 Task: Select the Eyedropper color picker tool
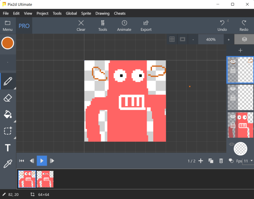click(x=8, y=164)
